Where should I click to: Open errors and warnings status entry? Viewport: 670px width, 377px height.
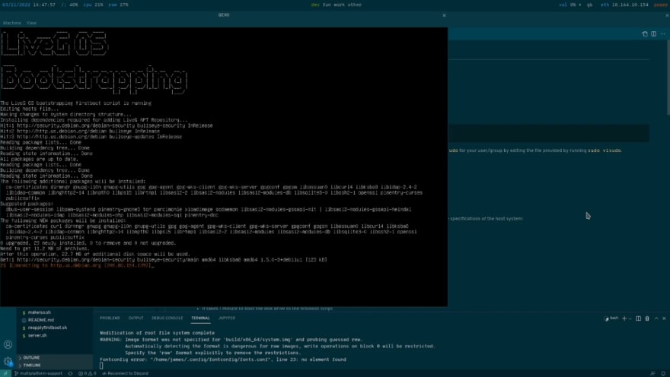pyautogui.click(x=87, y=373)
